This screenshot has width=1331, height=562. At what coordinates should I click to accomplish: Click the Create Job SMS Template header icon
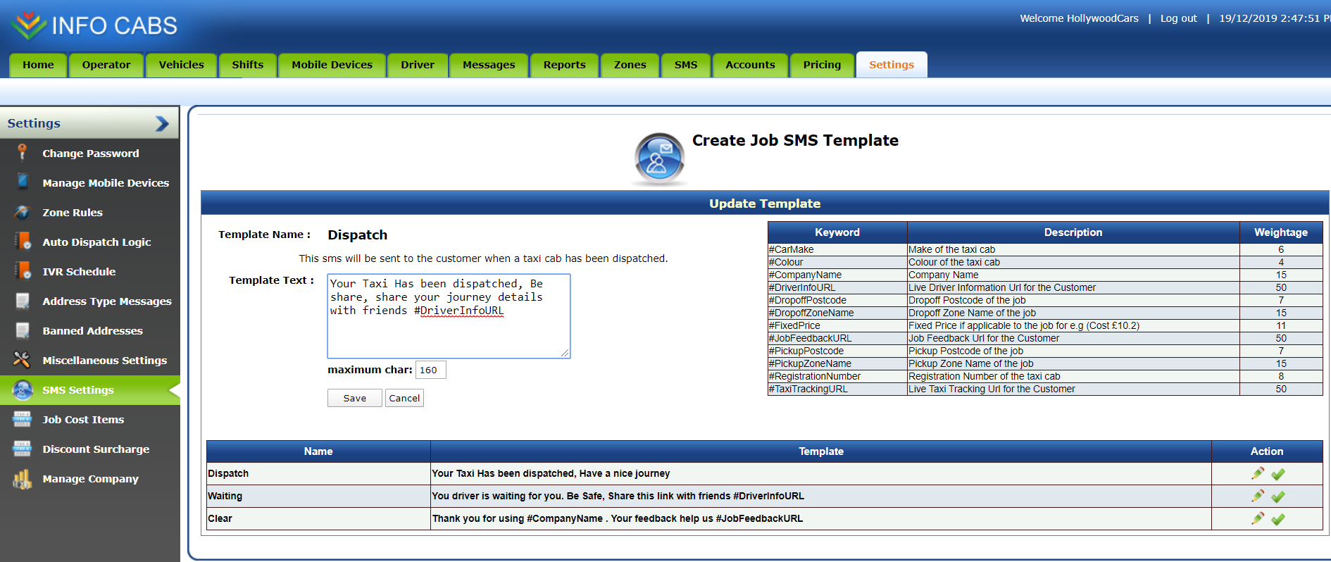(659, 159)
